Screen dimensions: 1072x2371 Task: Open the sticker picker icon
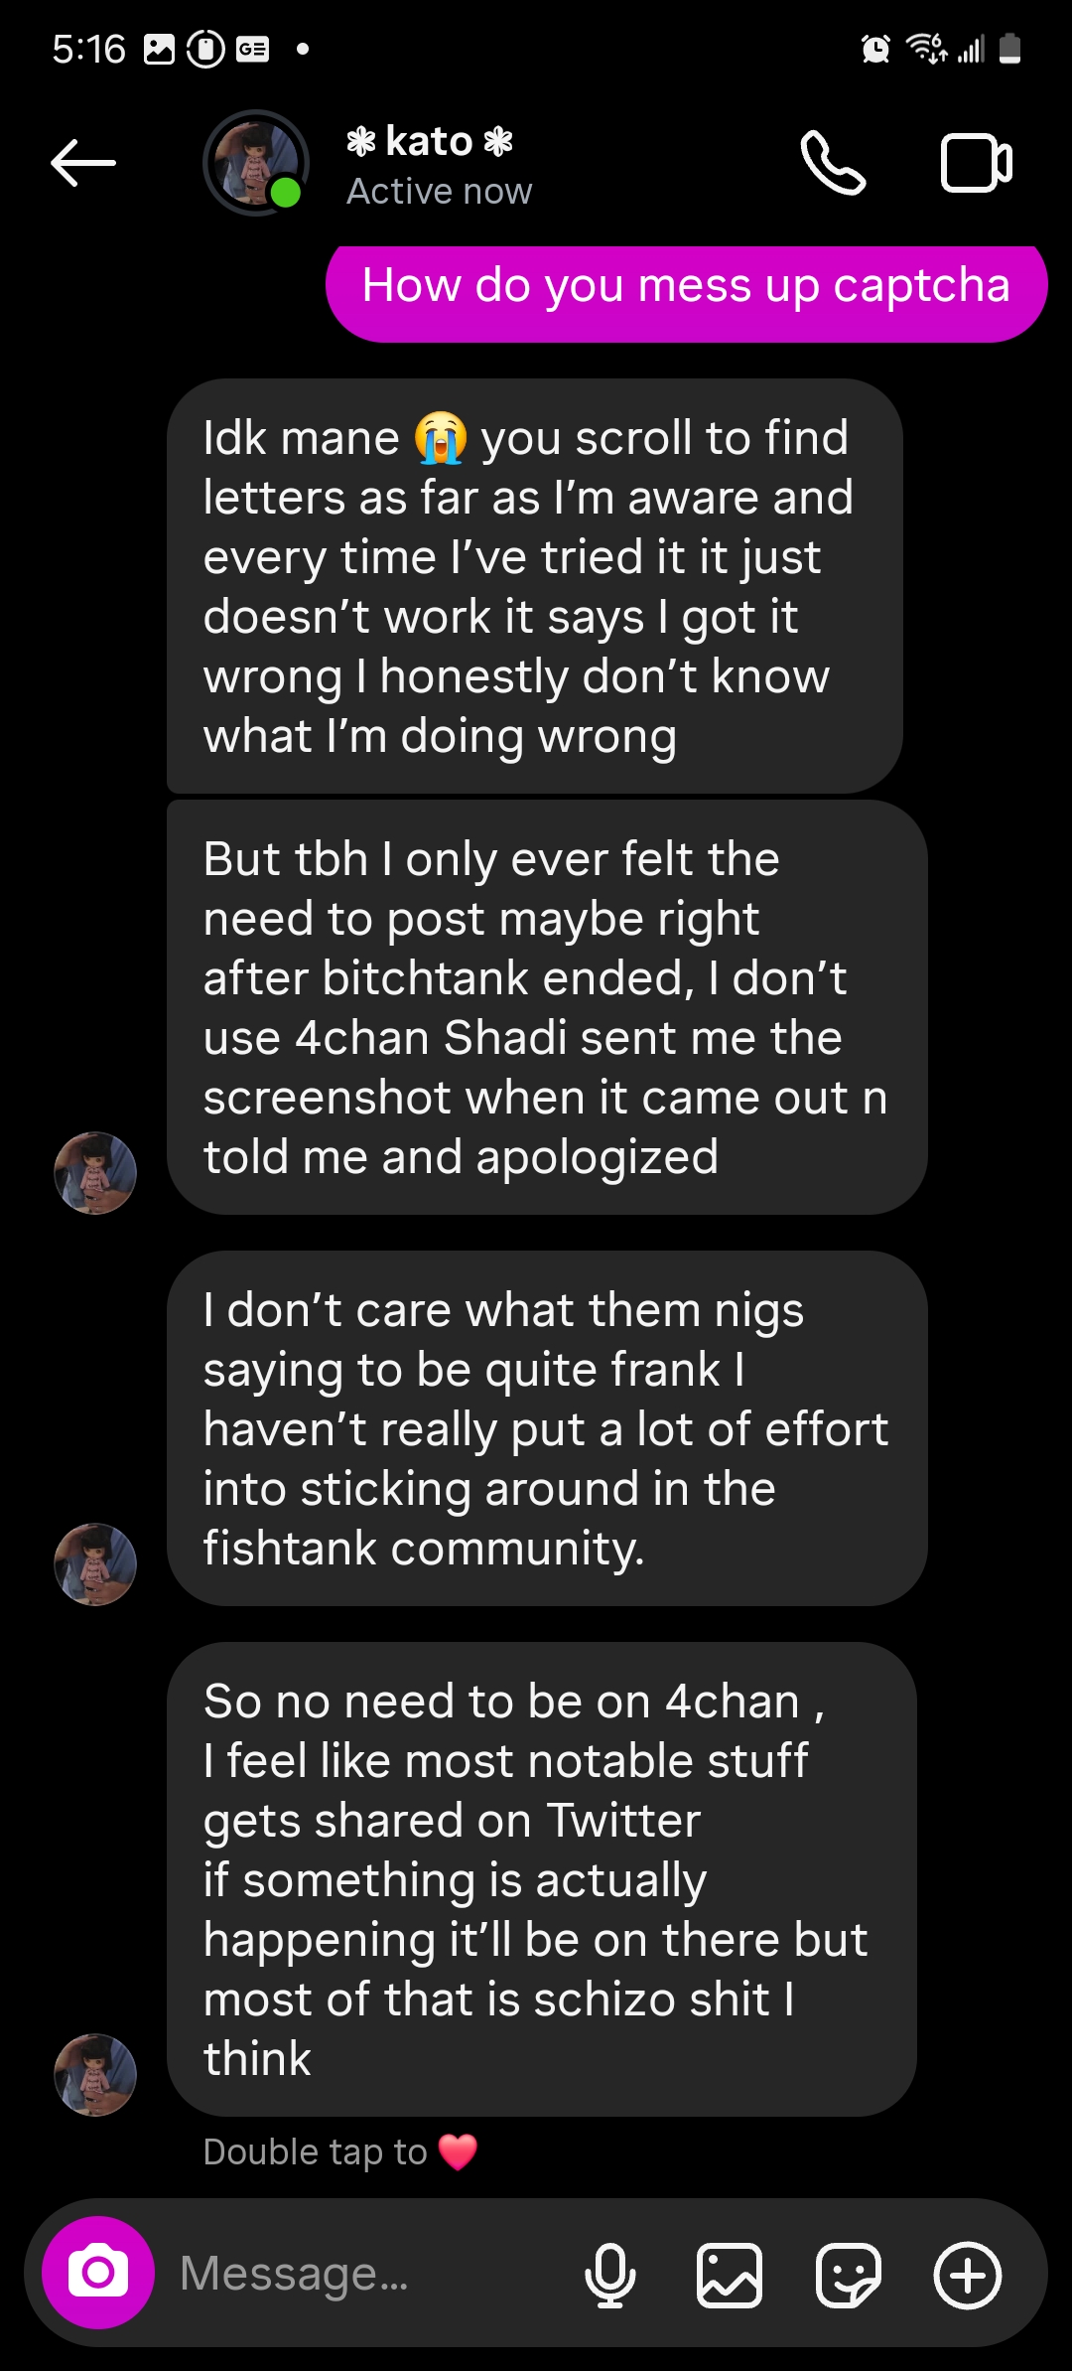(849, 2275)
